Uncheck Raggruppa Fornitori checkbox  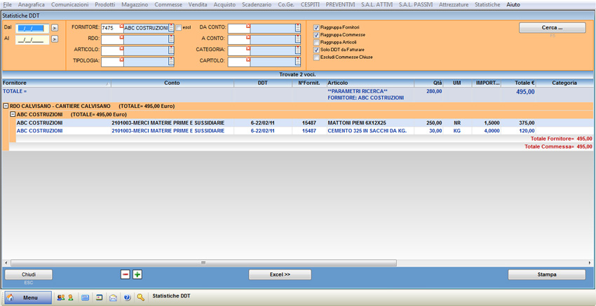(x=317, y=28)
